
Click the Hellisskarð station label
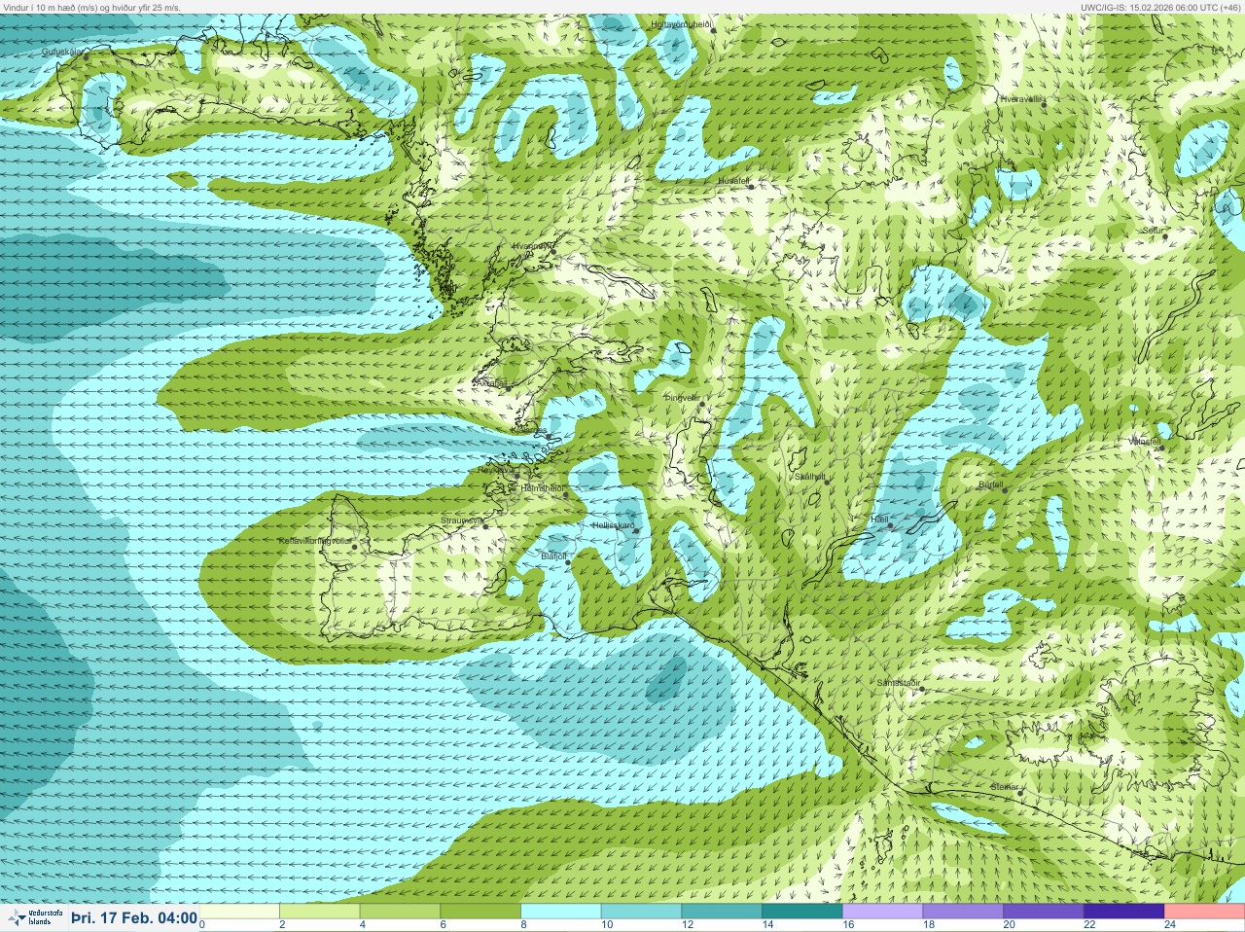click(613, 525)
